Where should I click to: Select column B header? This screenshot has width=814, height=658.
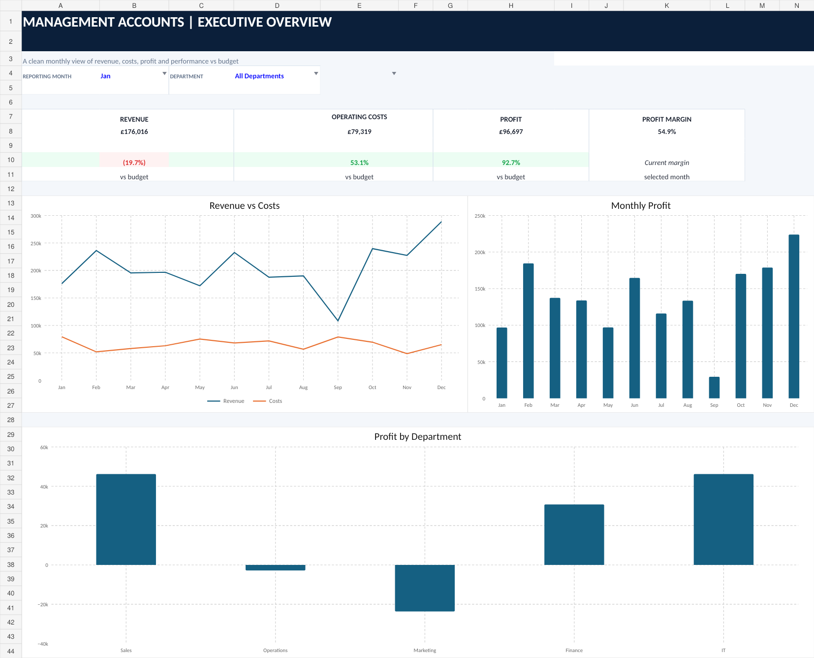[134, 5]
